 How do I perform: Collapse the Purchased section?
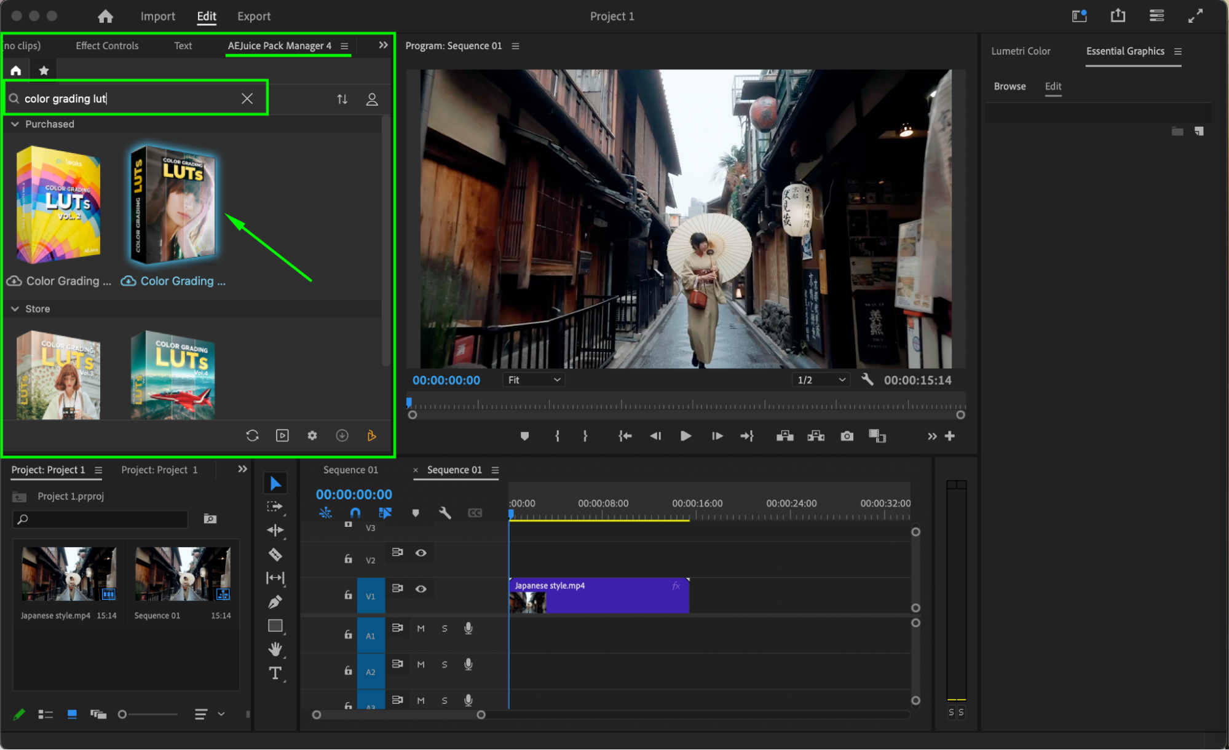tap(15, 124)
